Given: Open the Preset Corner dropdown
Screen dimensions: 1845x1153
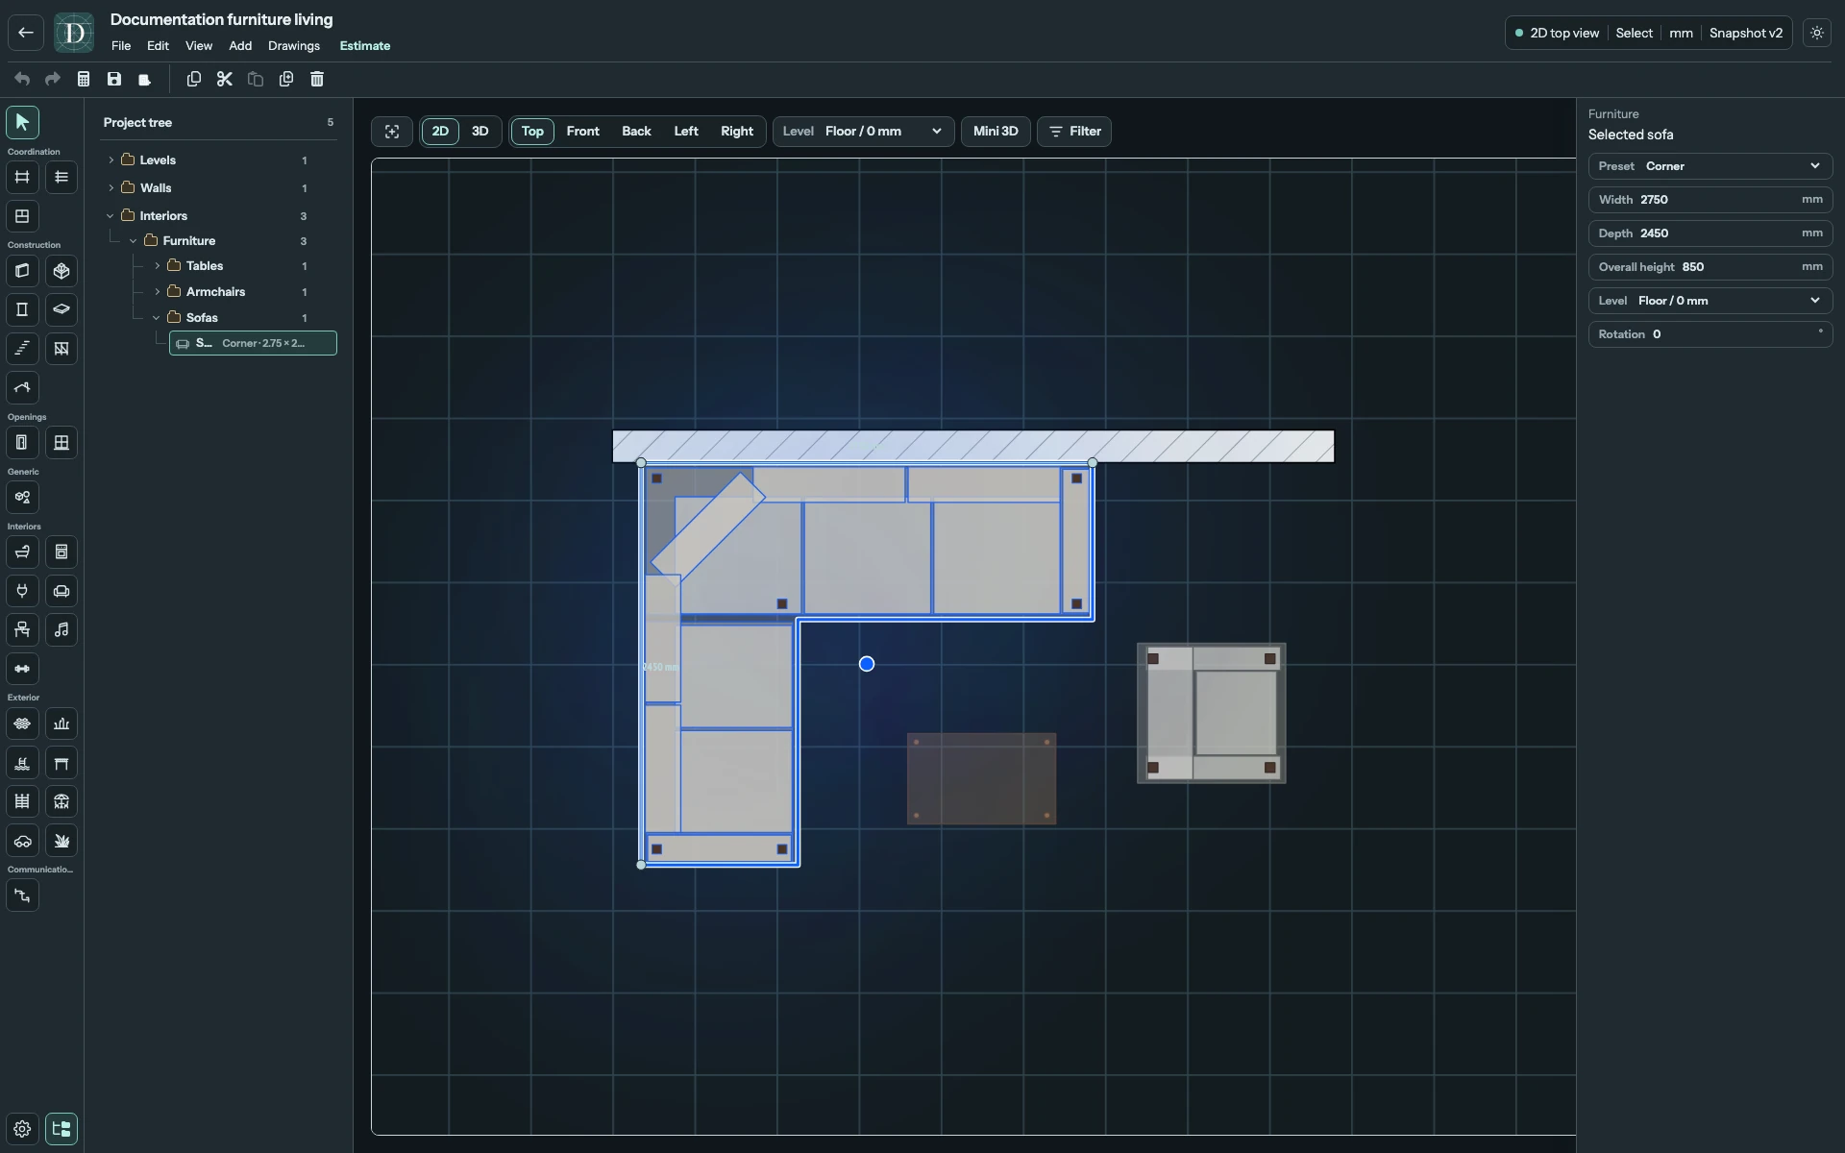Looking at the screenshot, I should click(x=1710, y=166).
